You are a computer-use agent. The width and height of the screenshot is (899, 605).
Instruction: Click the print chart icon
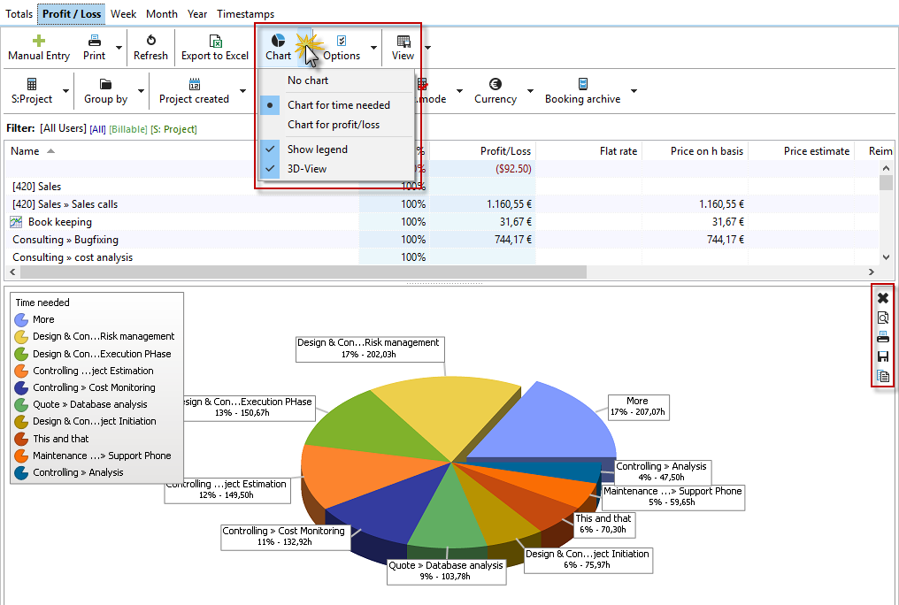[x=882, y=337]
